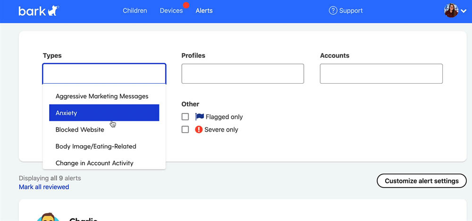Select Anxiety from the Types list
The image size is (472, 221).
click(104, 113)
